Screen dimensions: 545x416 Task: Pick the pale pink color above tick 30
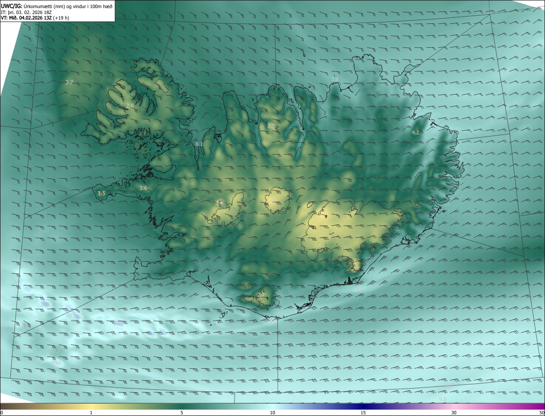pos(454,406)
